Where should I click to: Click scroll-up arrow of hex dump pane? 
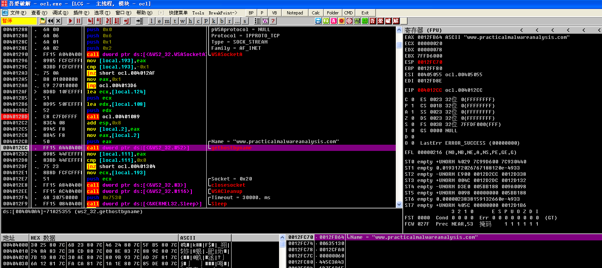tap(283, 238)
